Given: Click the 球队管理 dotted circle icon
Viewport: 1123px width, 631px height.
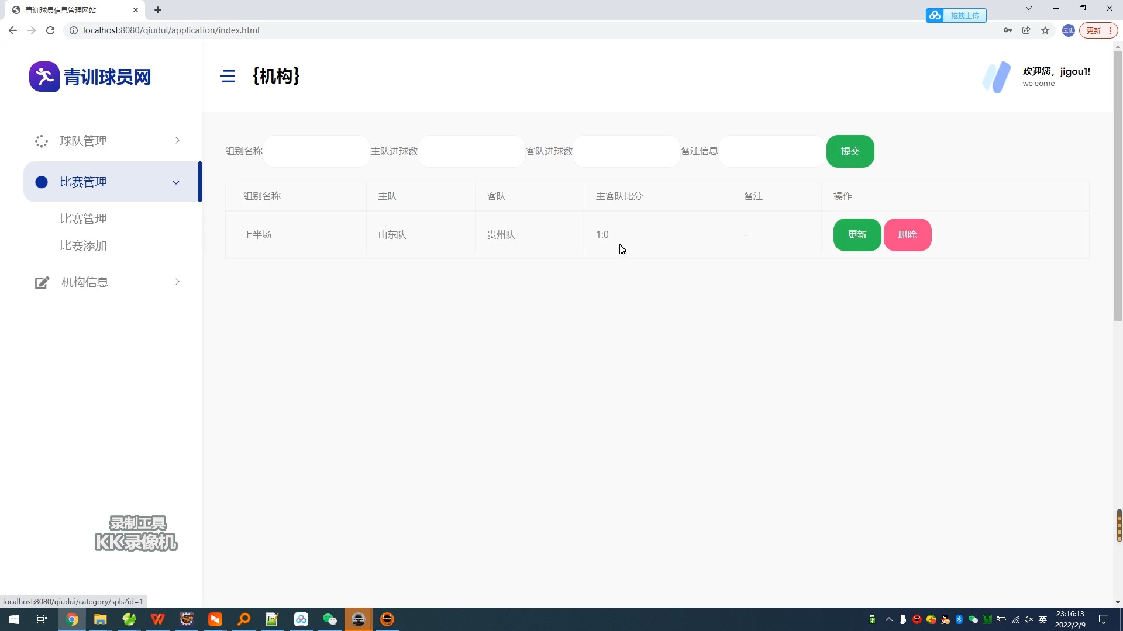Looking at the screenshot, I should tap(41, 141).
